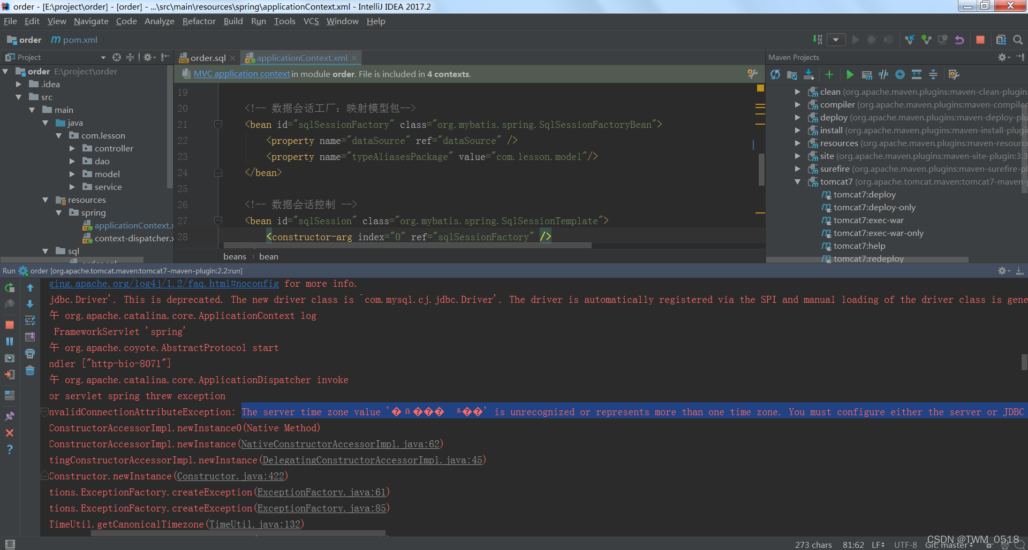Open Run panel help question mark
The height and width of the screenshot is (550, 1028).
10,449
